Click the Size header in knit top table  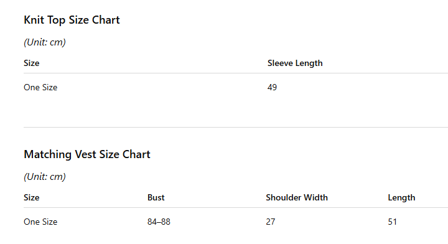click(x=32, y=63)
